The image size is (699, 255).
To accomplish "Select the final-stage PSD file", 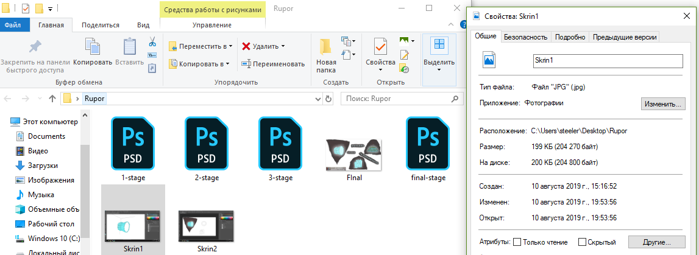I will tap(428, 148).
